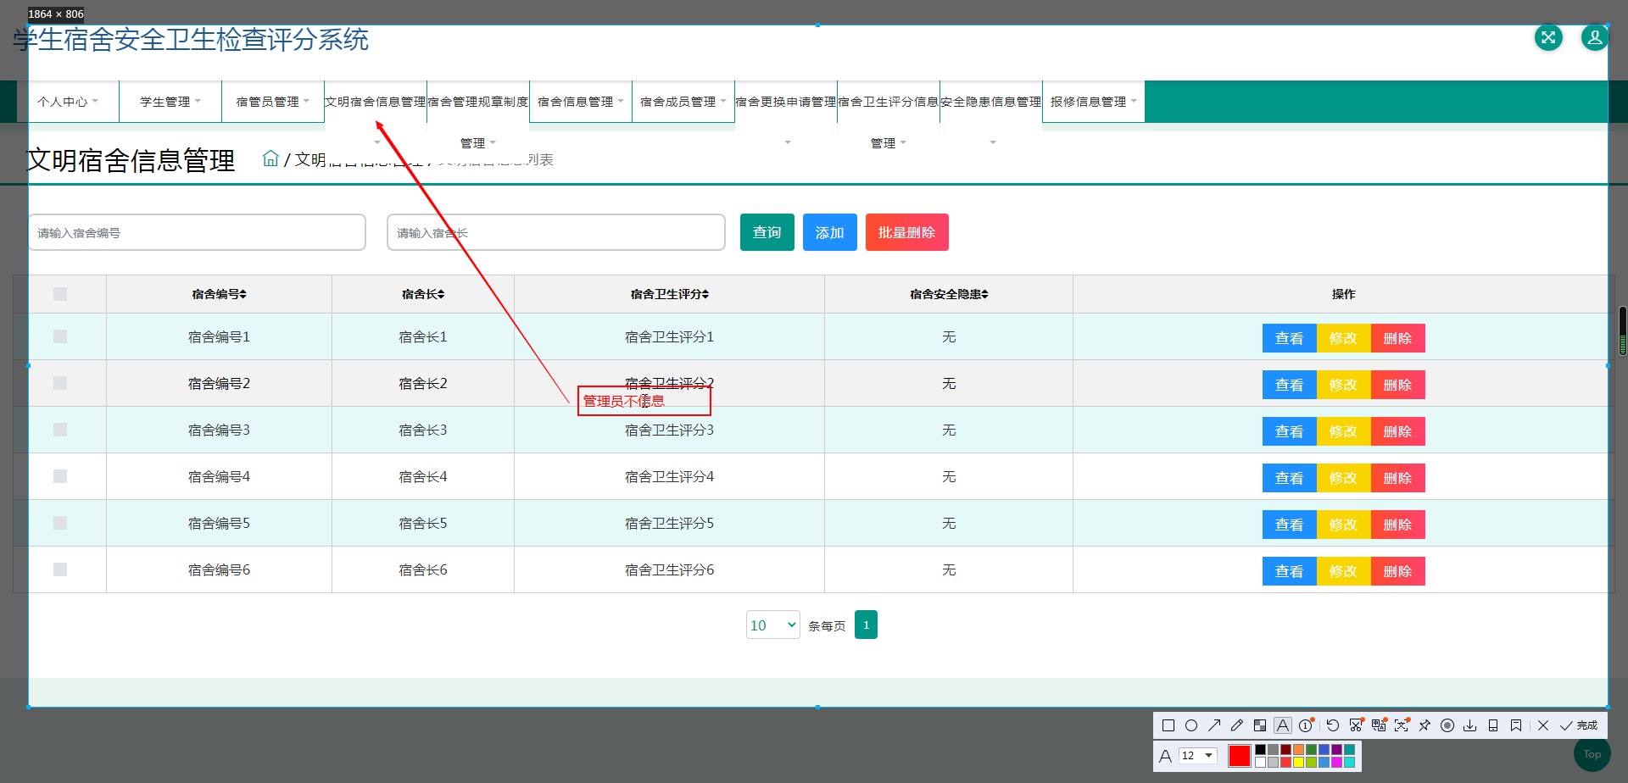The image size is (1628, 783).
Task: Click 修改 for 宿舍编号3 row
Action: tap(1343, 431)
